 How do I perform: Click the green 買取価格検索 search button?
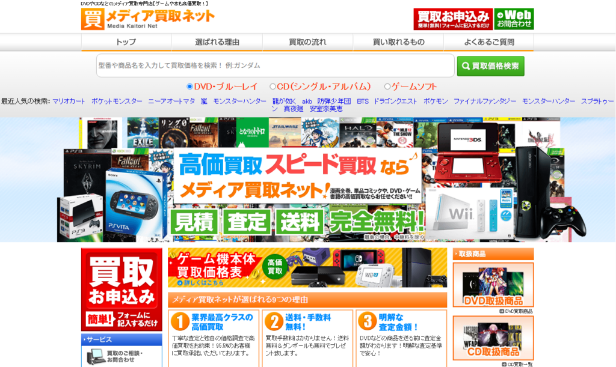click(x=491, y=66)
